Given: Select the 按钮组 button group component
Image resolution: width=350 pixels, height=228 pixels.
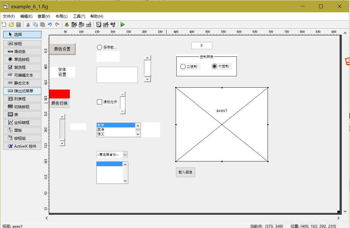Looking at the screenshot, I should pyautogui.click(x=22, y=138).
